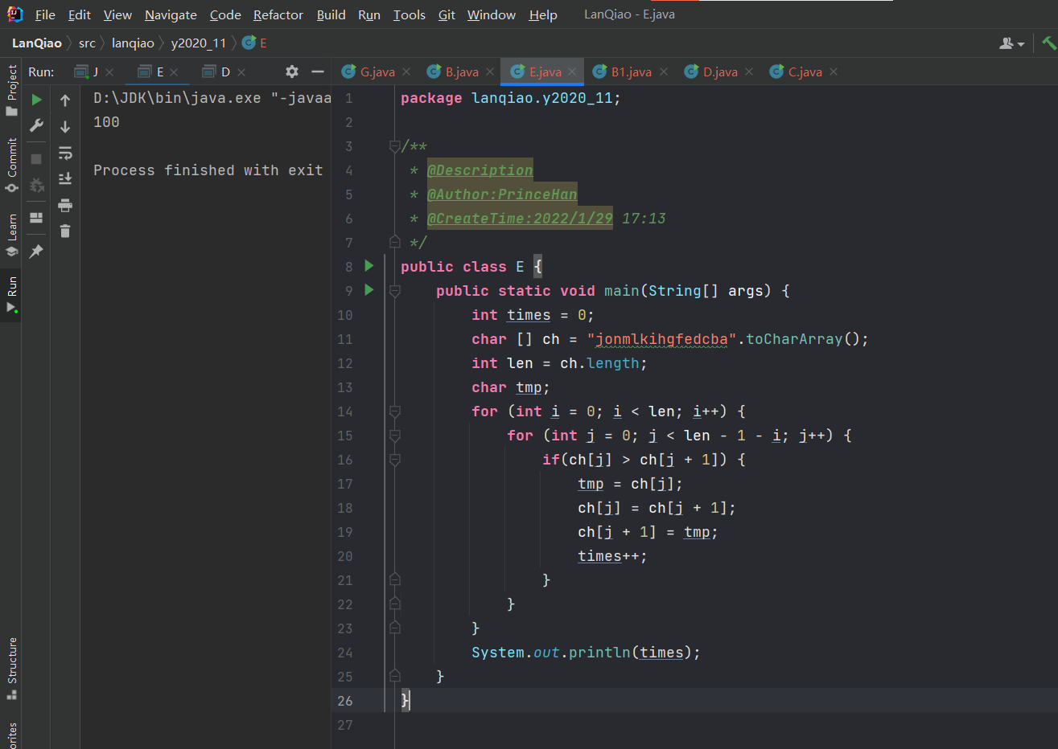1058x749 pixels.
Task: Clear all console output with trash icon
Action: (65, 231)
